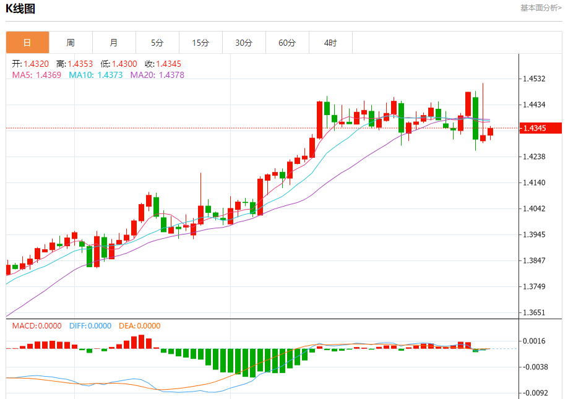Select the 5分 interval tab
This screenshot has width=568, height=399.
pos(157,43)
